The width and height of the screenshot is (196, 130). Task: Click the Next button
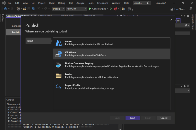pyautogui.click(x=133, y=118)
